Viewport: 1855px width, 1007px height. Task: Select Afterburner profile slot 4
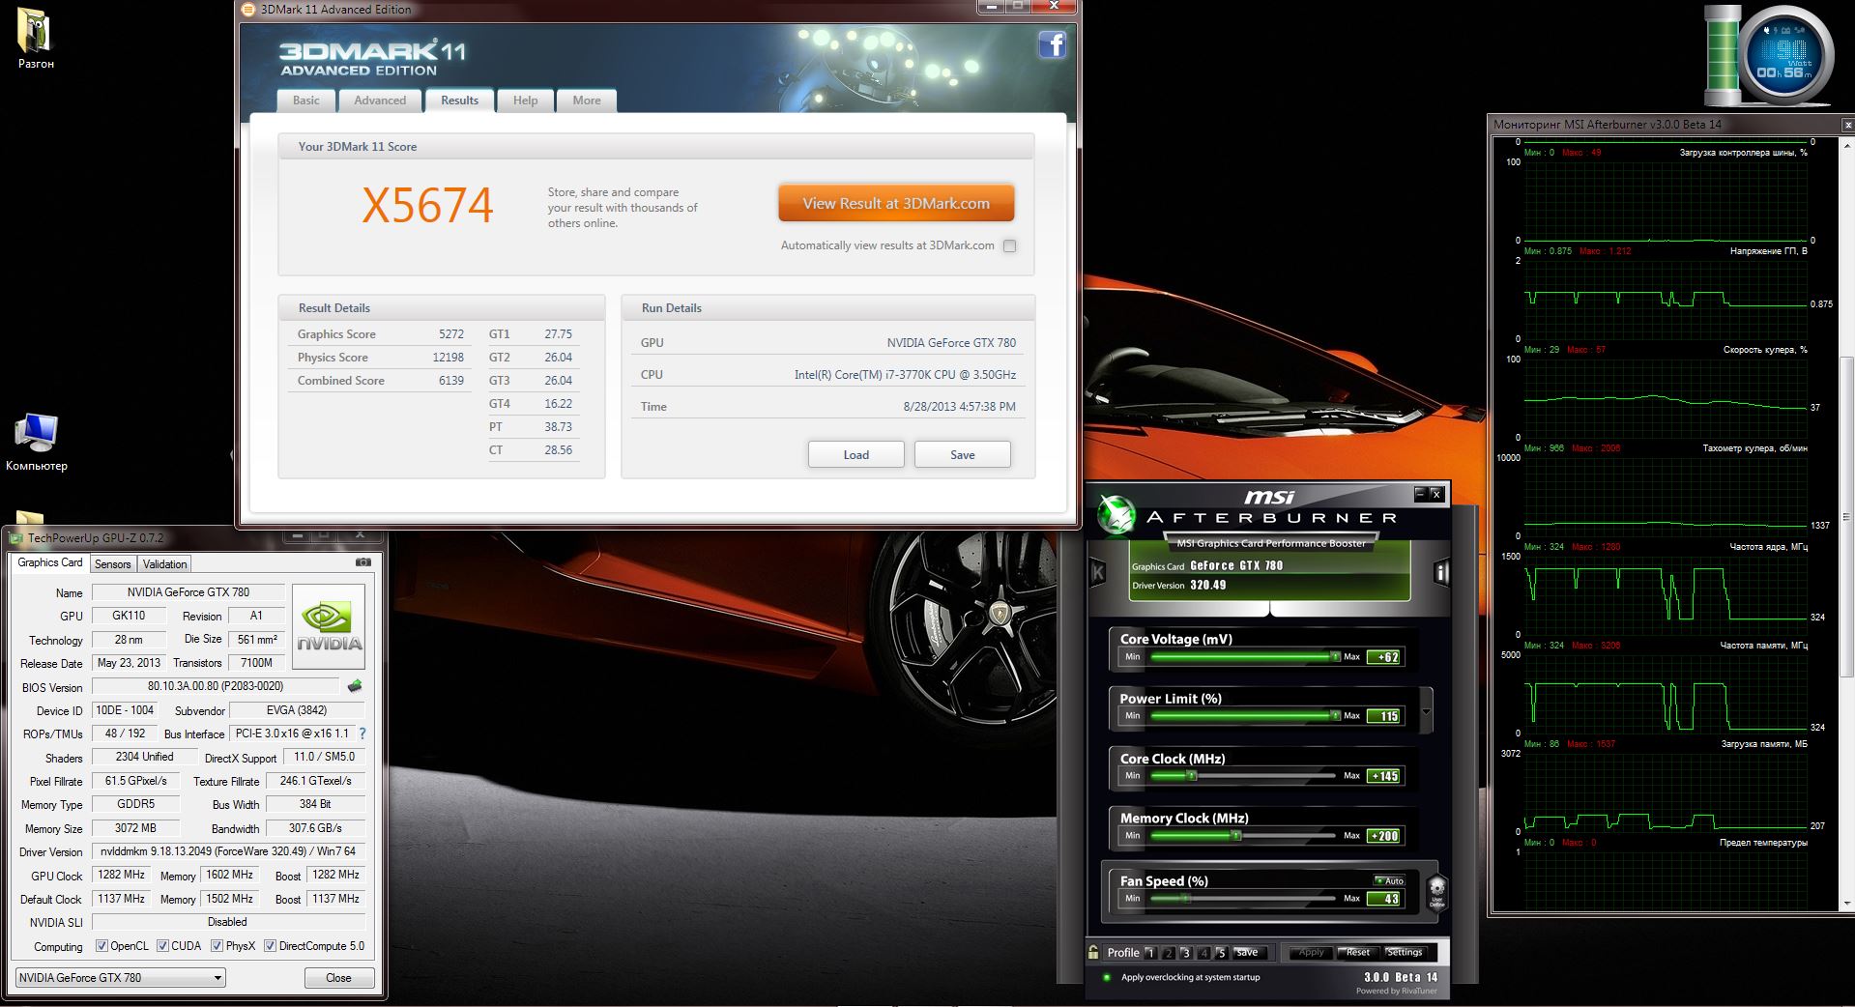(1203, 953)
